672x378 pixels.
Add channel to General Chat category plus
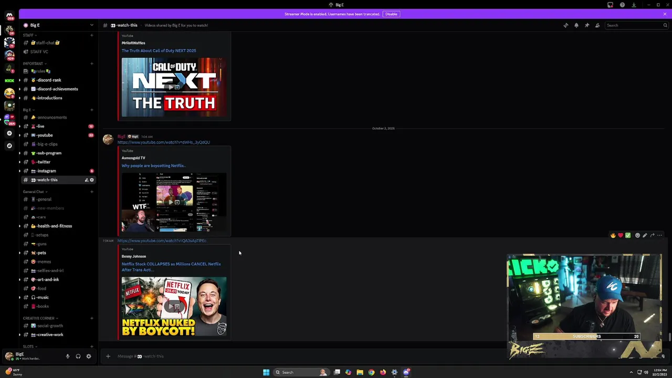(x=92, y=192)
